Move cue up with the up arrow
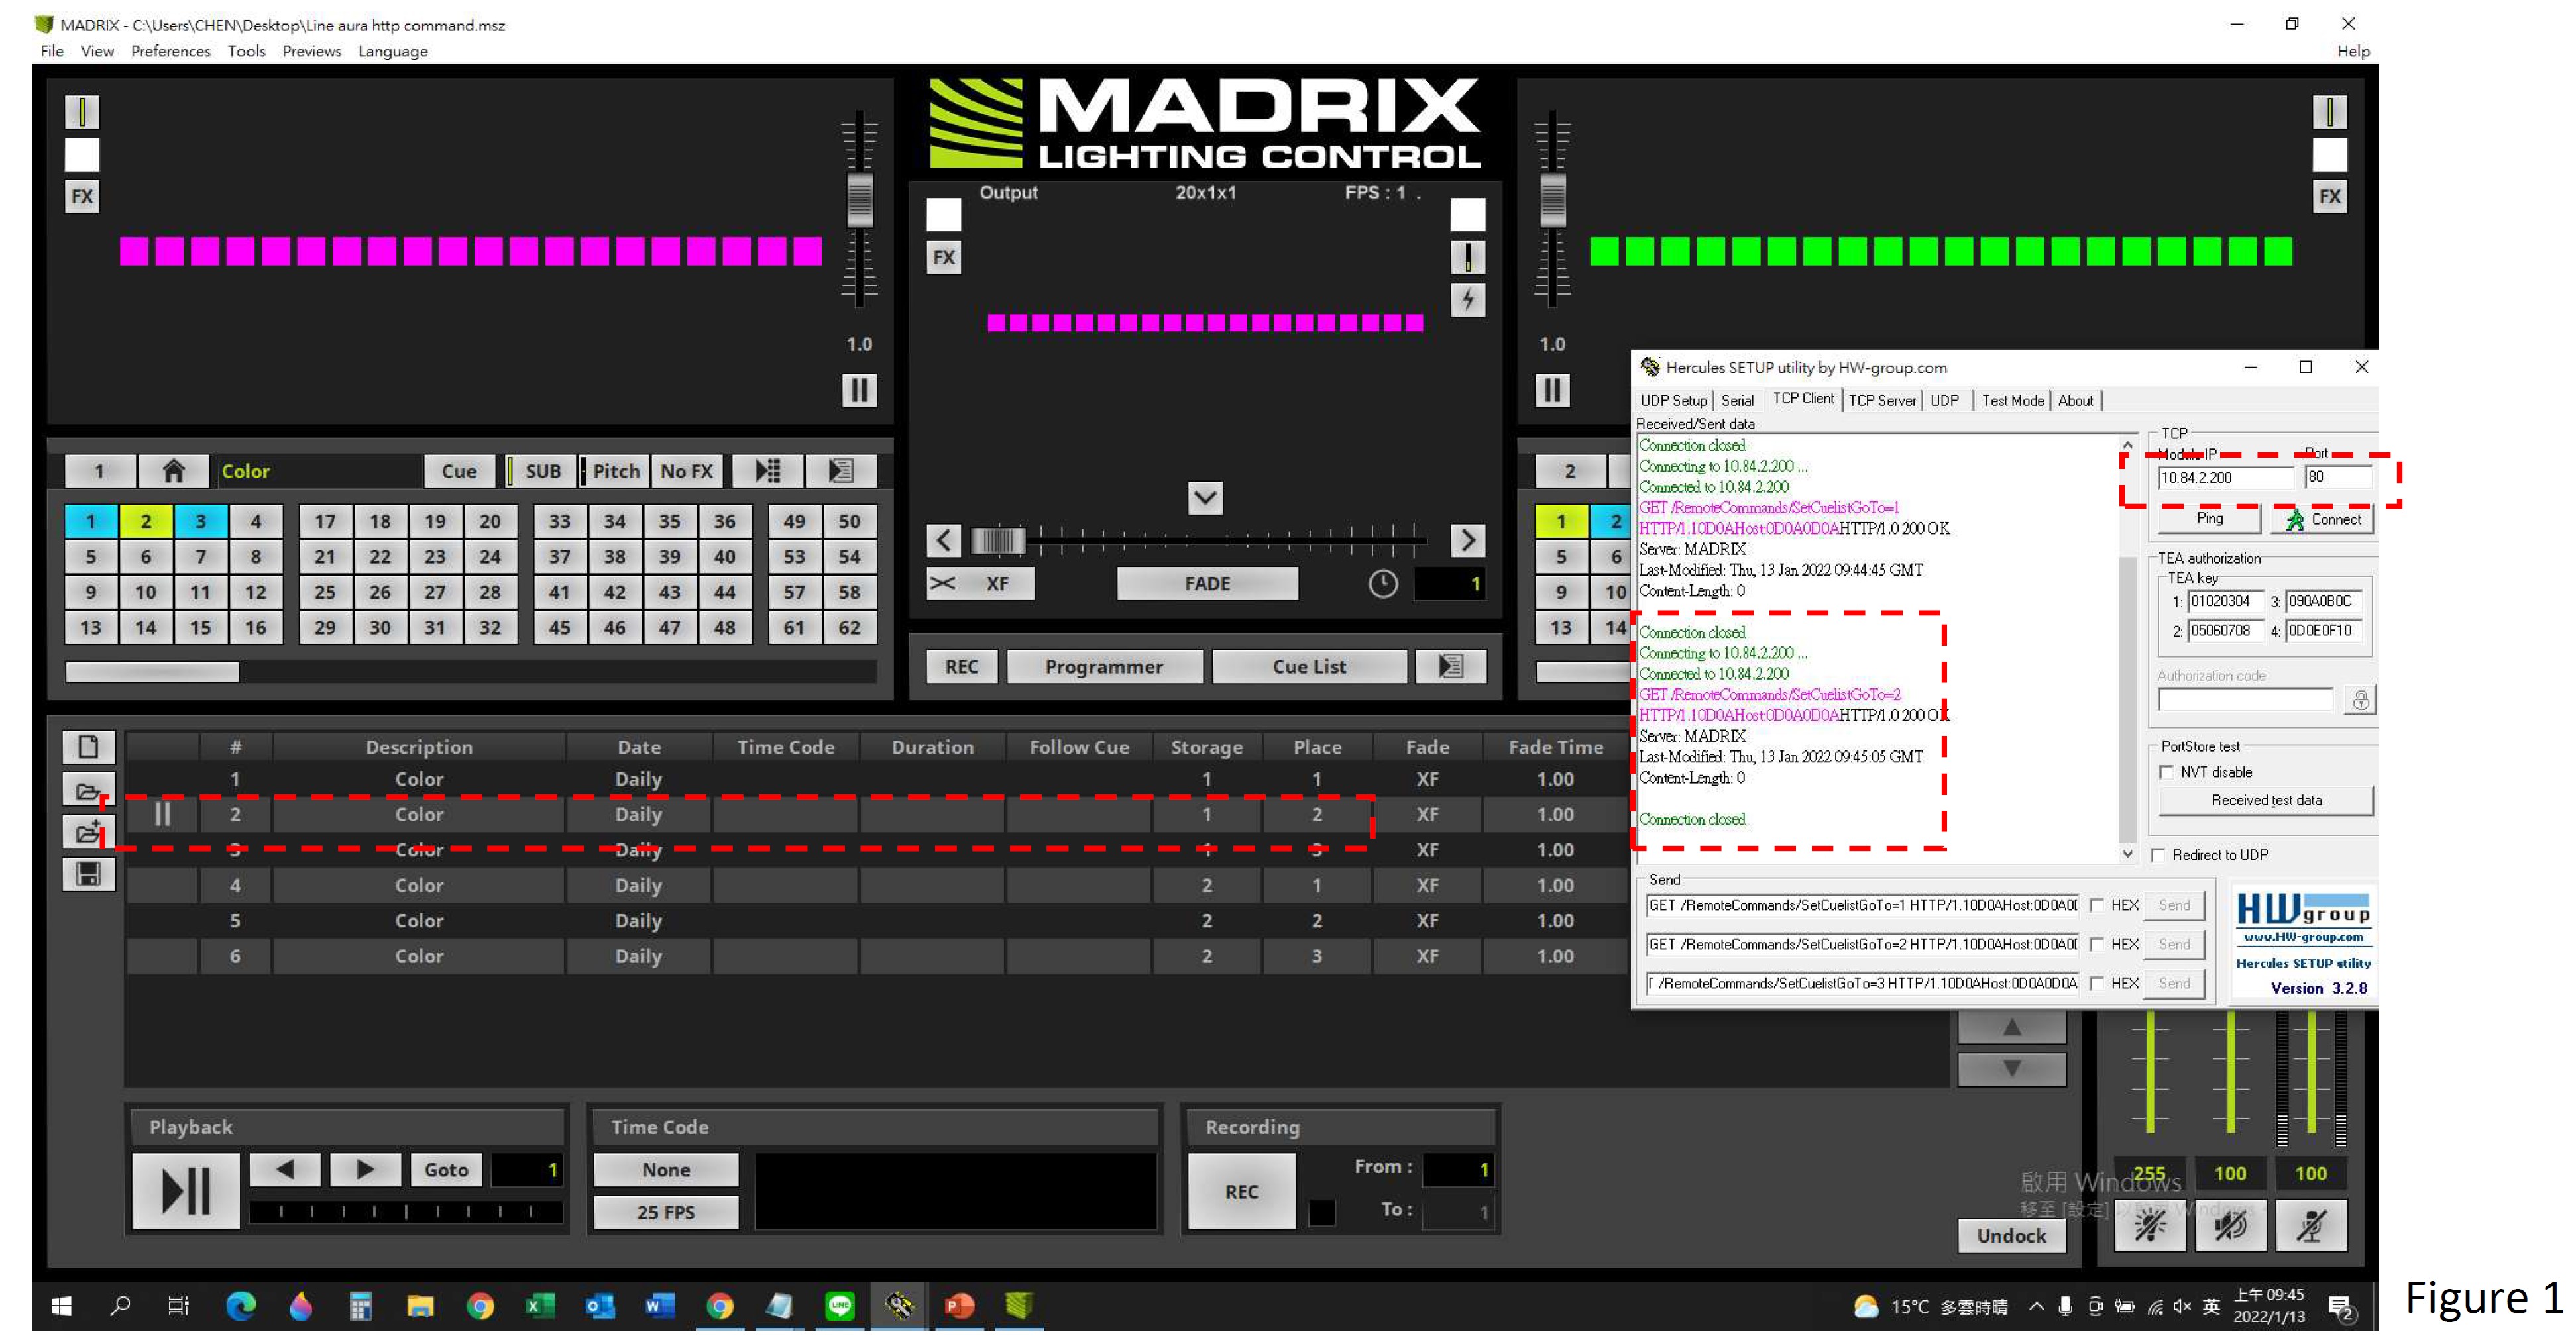 (2012, 1027)
